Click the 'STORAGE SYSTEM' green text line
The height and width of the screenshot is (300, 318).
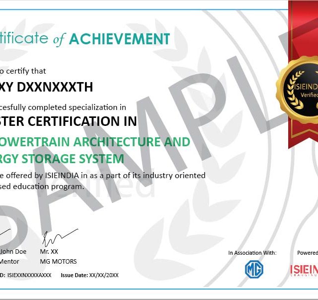point(62,159)
